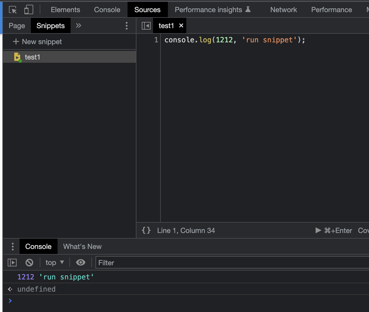
Task: Click the three-dot menu in Snippets pane
Action: pyautogui.click(x=127, y=26)
